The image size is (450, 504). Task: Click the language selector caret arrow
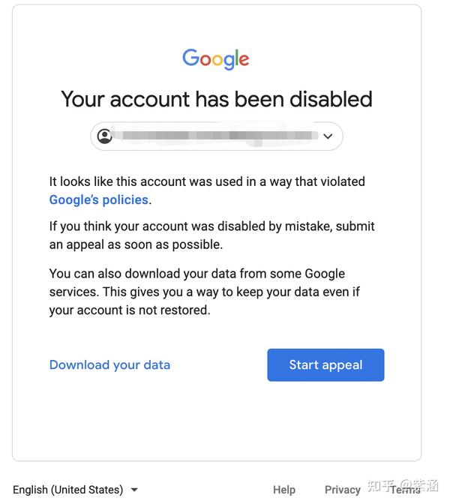[134, 490]
